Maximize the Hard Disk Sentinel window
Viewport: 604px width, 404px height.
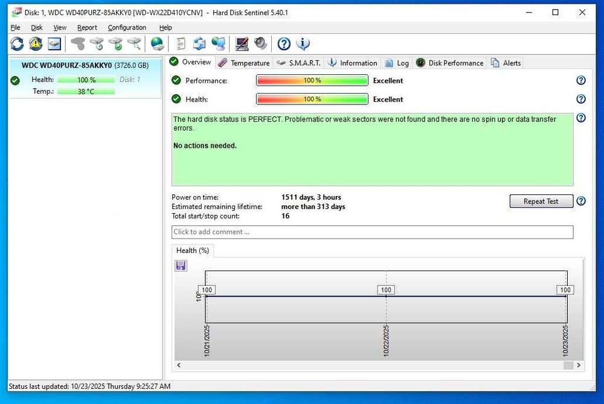[556, 12]
